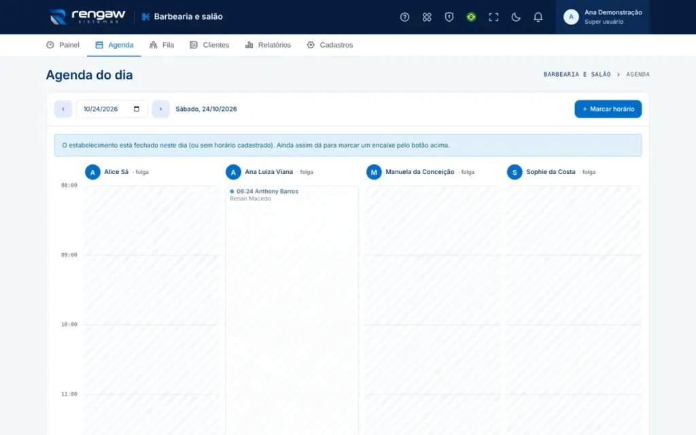The width and height of the screenshot is (696, 435).
Task: Open calendar picker icon in date field
Action: coord(137,109)
